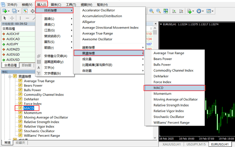Choose Alligator from the indicators list
Image resolution: width=235 pixels, height=147 pixels.
(x=109, y=22)
